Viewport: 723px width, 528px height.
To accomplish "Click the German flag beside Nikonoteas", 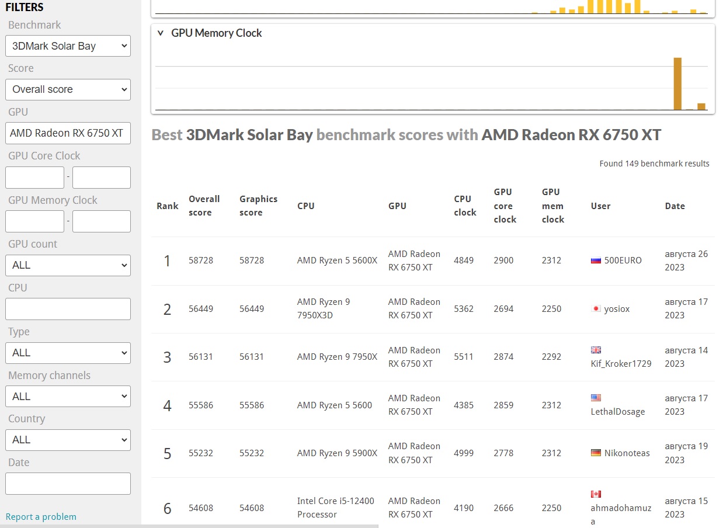I will click(596, 453).
